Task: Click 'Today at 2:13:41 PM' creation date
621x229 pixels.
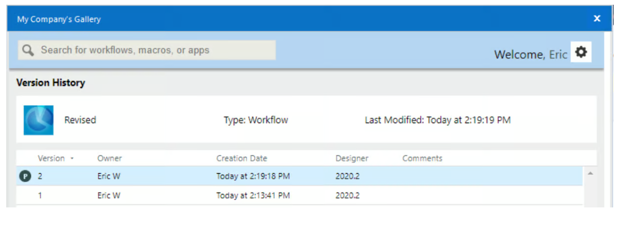Action: (x=253, y=195)
